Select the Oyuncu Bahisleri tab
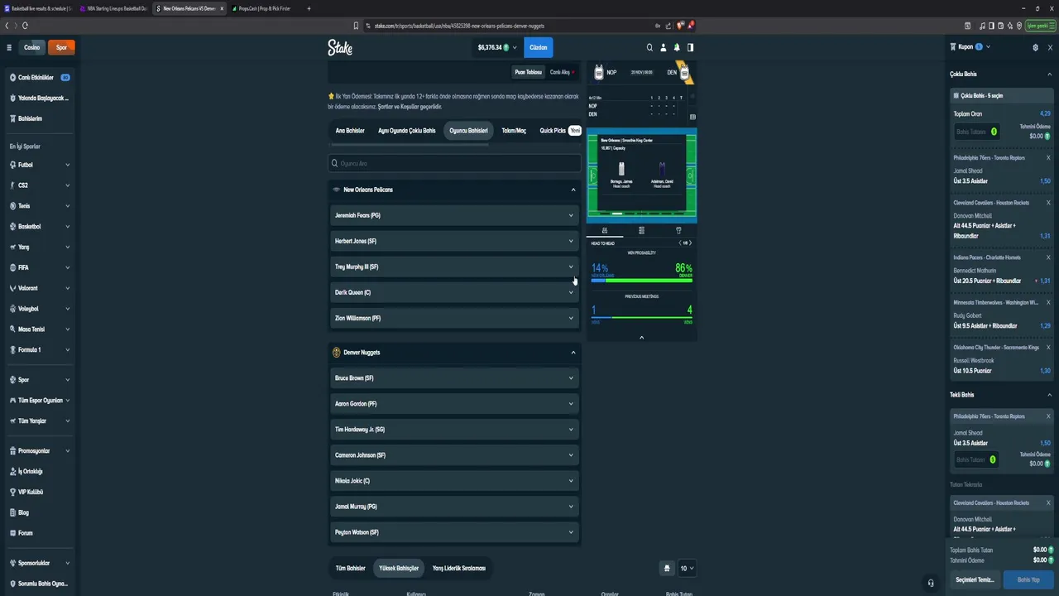The width and height of the screenshot is (1059, 596). 468,131
